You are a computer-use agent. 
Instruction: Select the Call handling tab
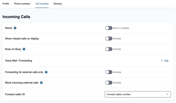[x=42, y=4]
